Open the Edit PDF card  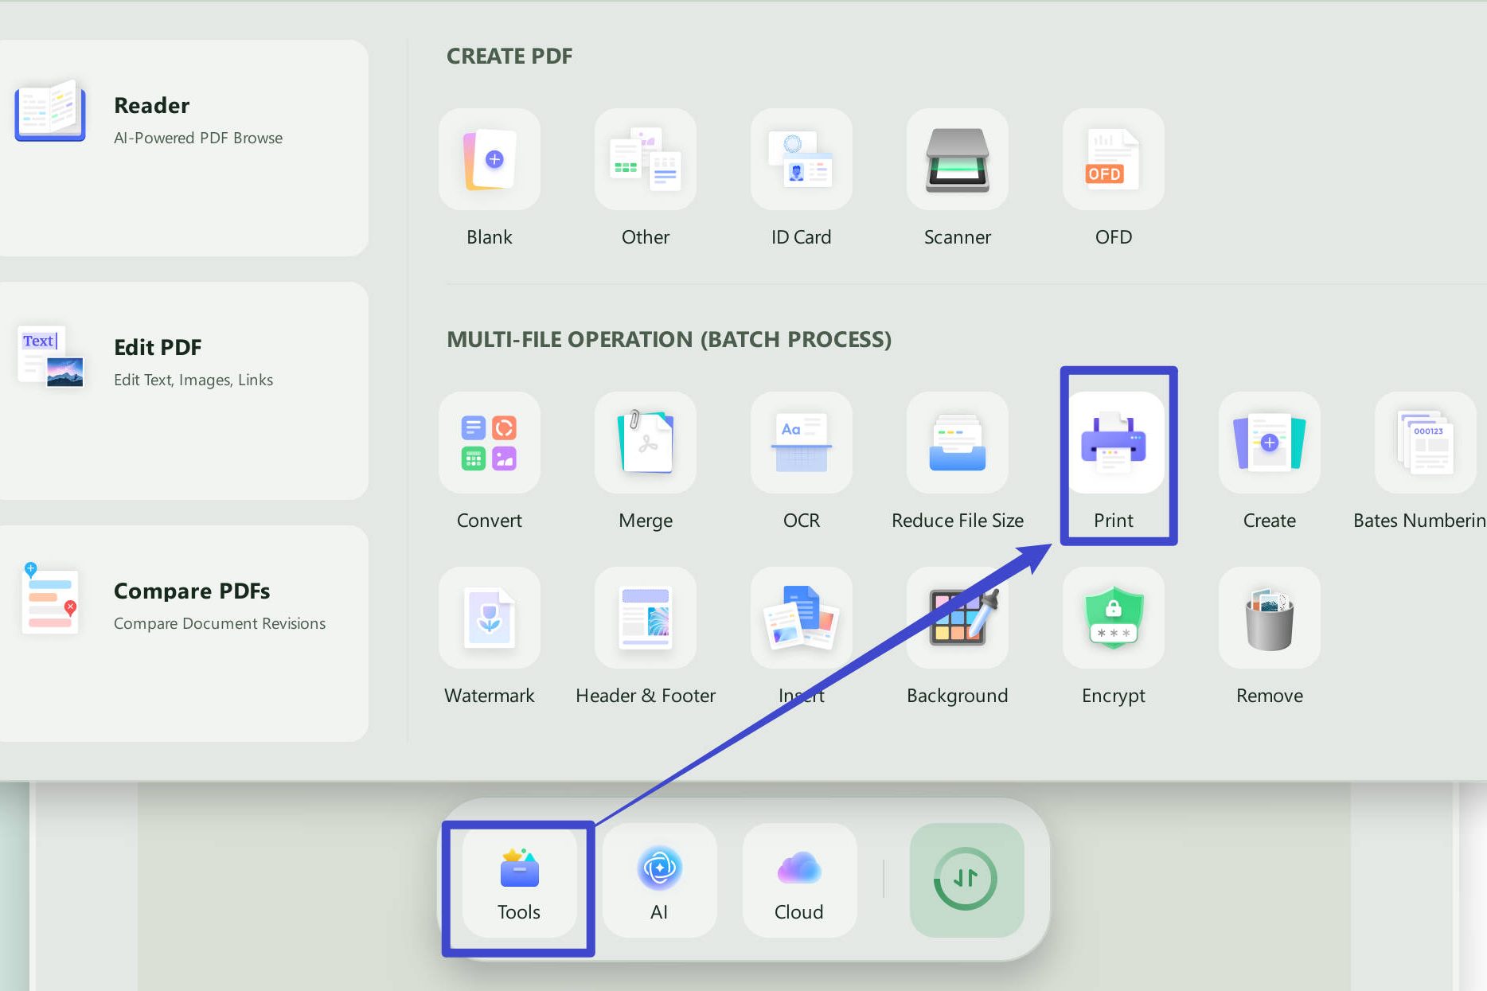pyautogui.click(x=183, y=391)
